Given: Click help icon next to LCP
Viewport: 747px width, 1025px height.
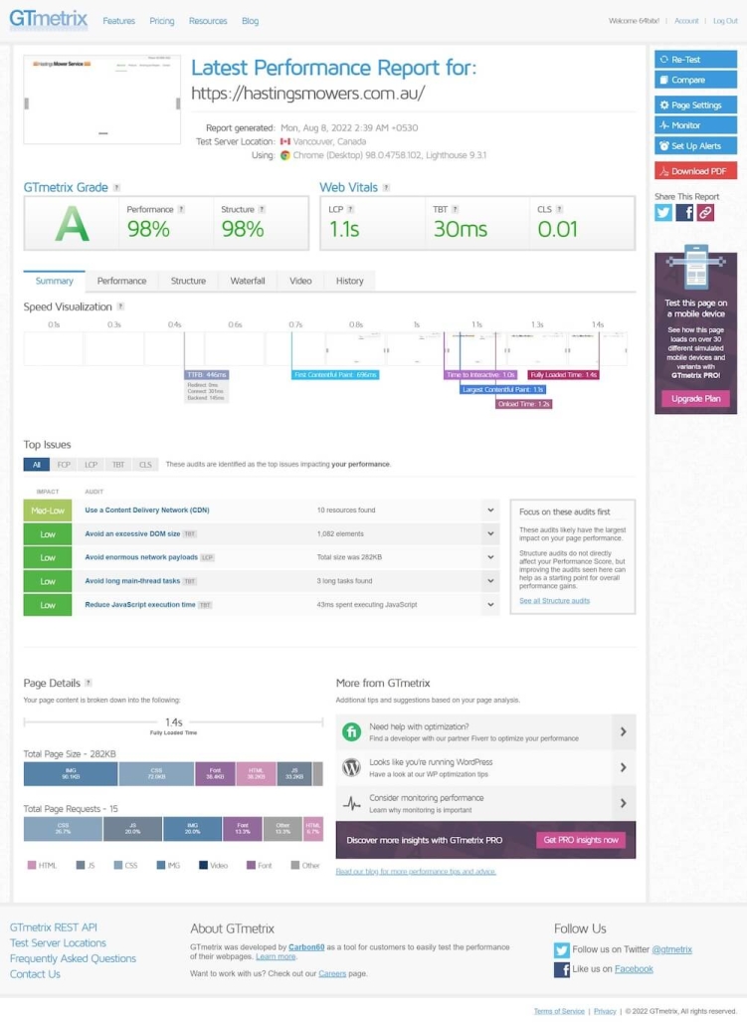Looking at the screenshot, I should (350, 209).
